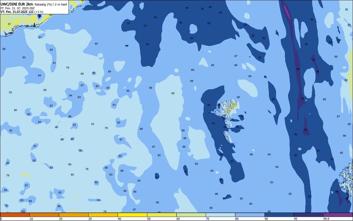Viewport: 353px width, 221px height.
Task: Click the yellow-green 50–60 legend swatch
Action: pyautogui.click(x=162, y=215)
